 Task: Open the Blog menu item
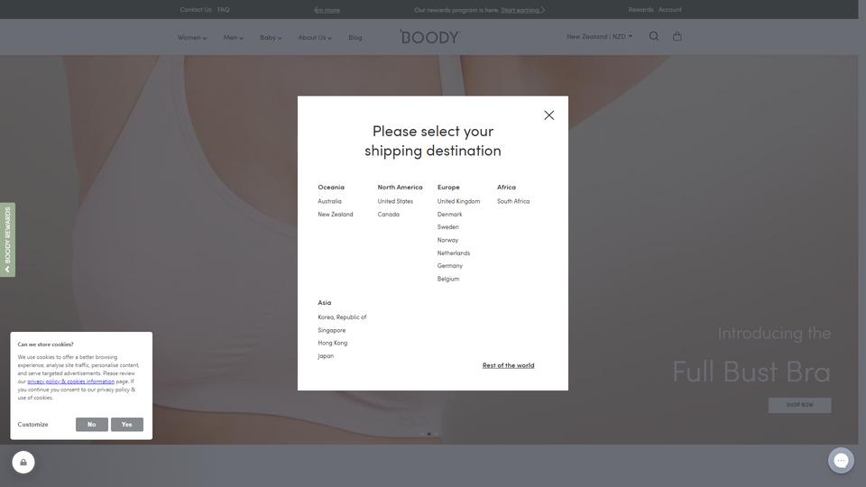click(355, 38)
